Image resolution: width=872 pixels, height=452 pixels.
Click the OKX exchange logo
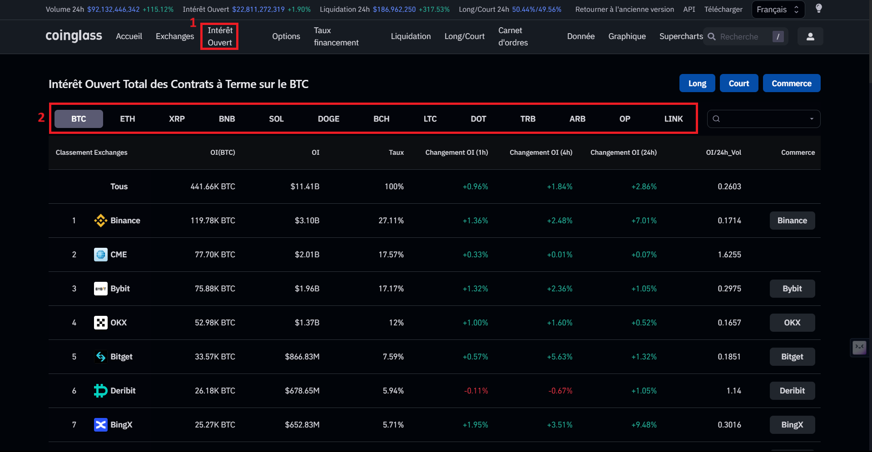pyautogui.click(x=101, y=323)
